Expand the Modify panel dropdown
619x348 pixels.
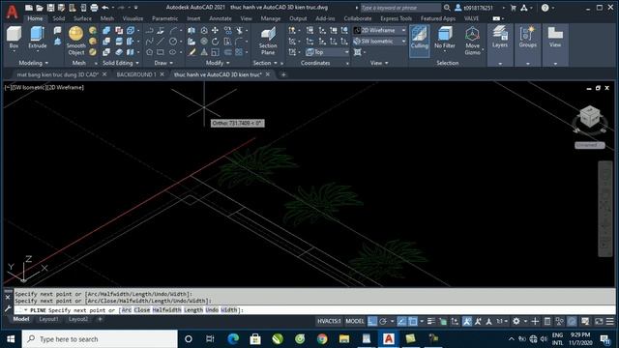pyautogui.click(x=218, y=63)
